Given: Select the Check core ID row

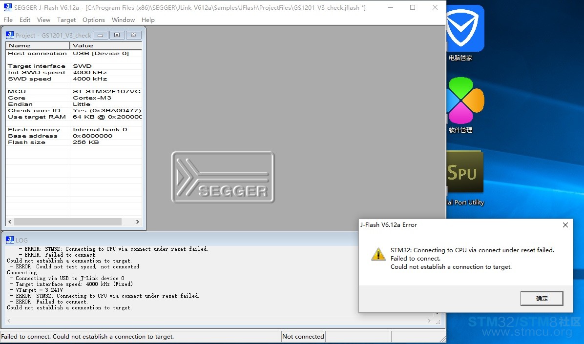Looking at the screenshot, I should tap(74, 110).
